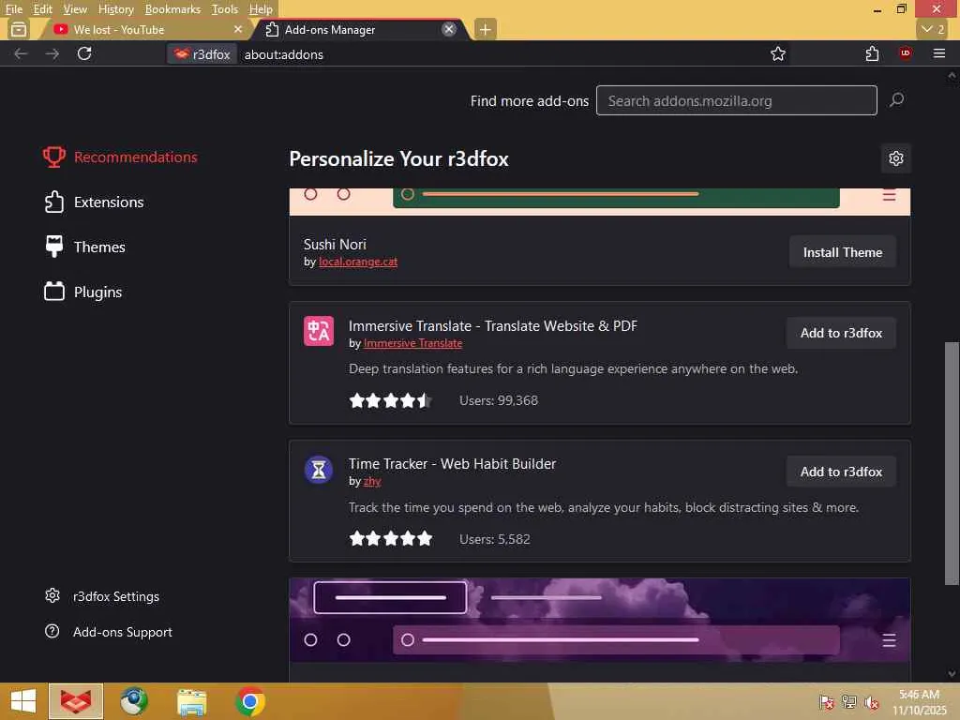Click the muted volume tray icon

871,702
